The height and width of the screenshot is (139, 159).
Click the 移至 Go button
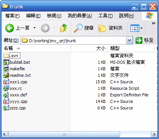pyautogui.click(x=145, y=40)
